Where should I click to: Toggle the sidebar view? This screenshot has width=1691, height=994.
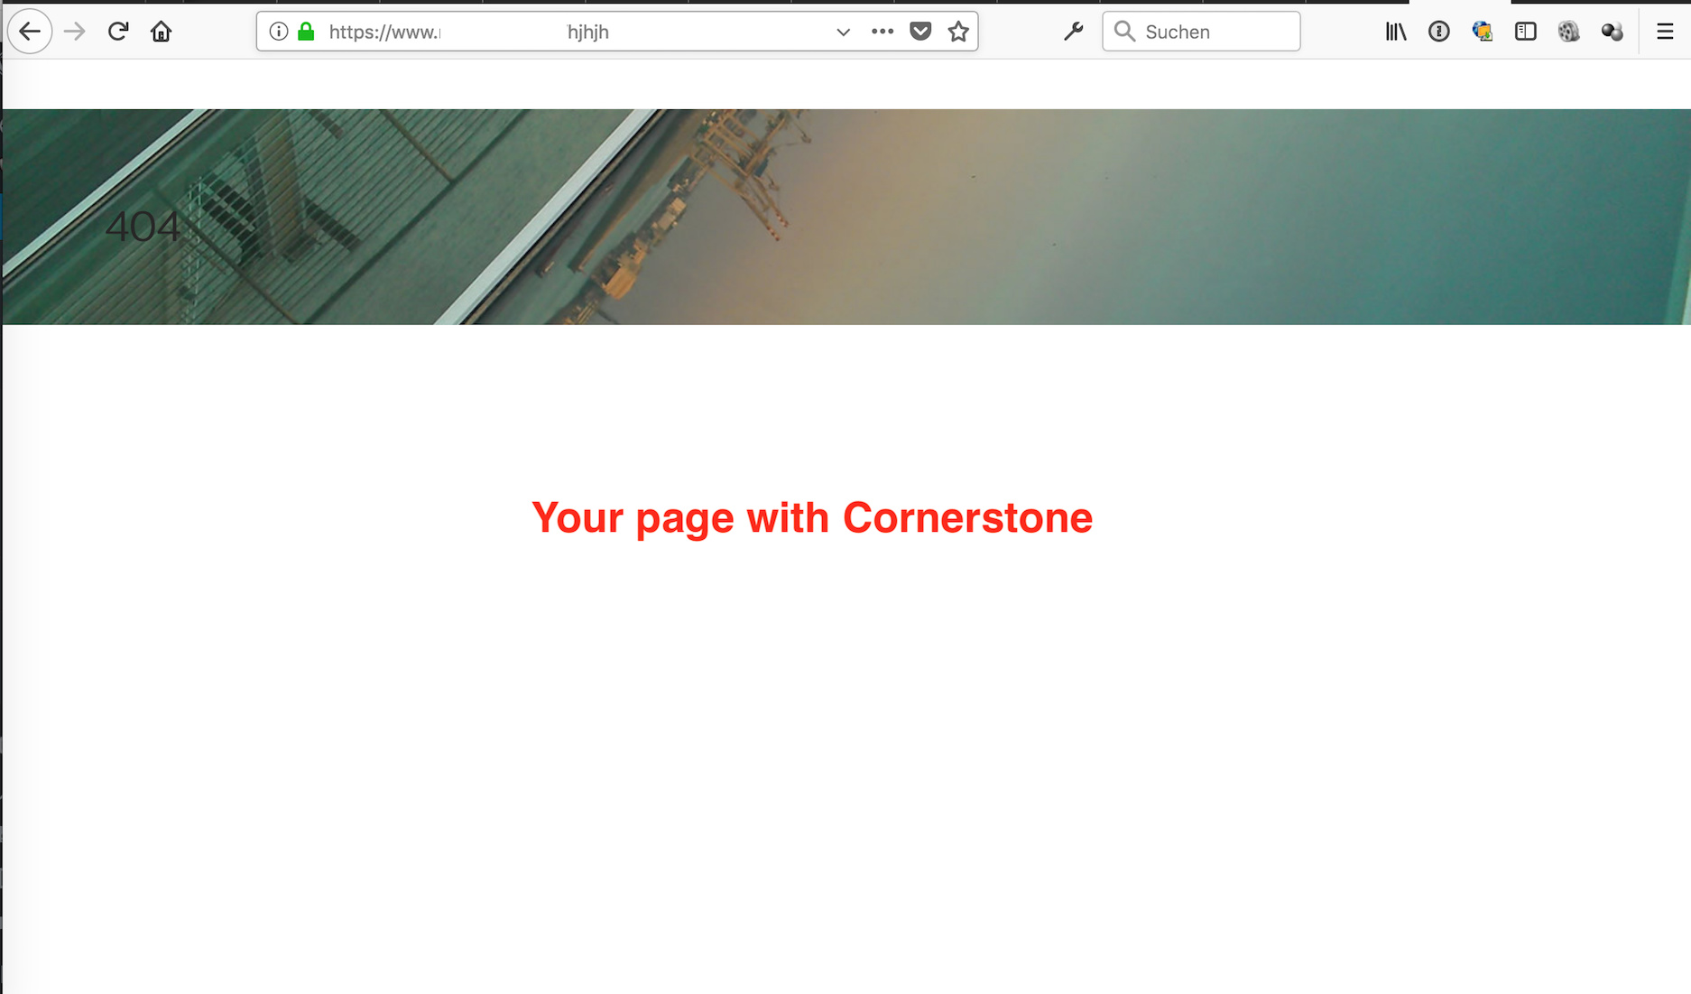1526,32
